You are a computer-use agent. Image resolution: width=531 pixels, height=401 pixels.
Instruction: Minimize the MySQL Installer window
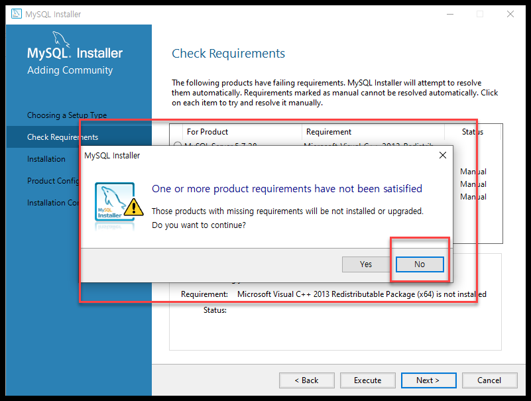click(x=450, y=14)
